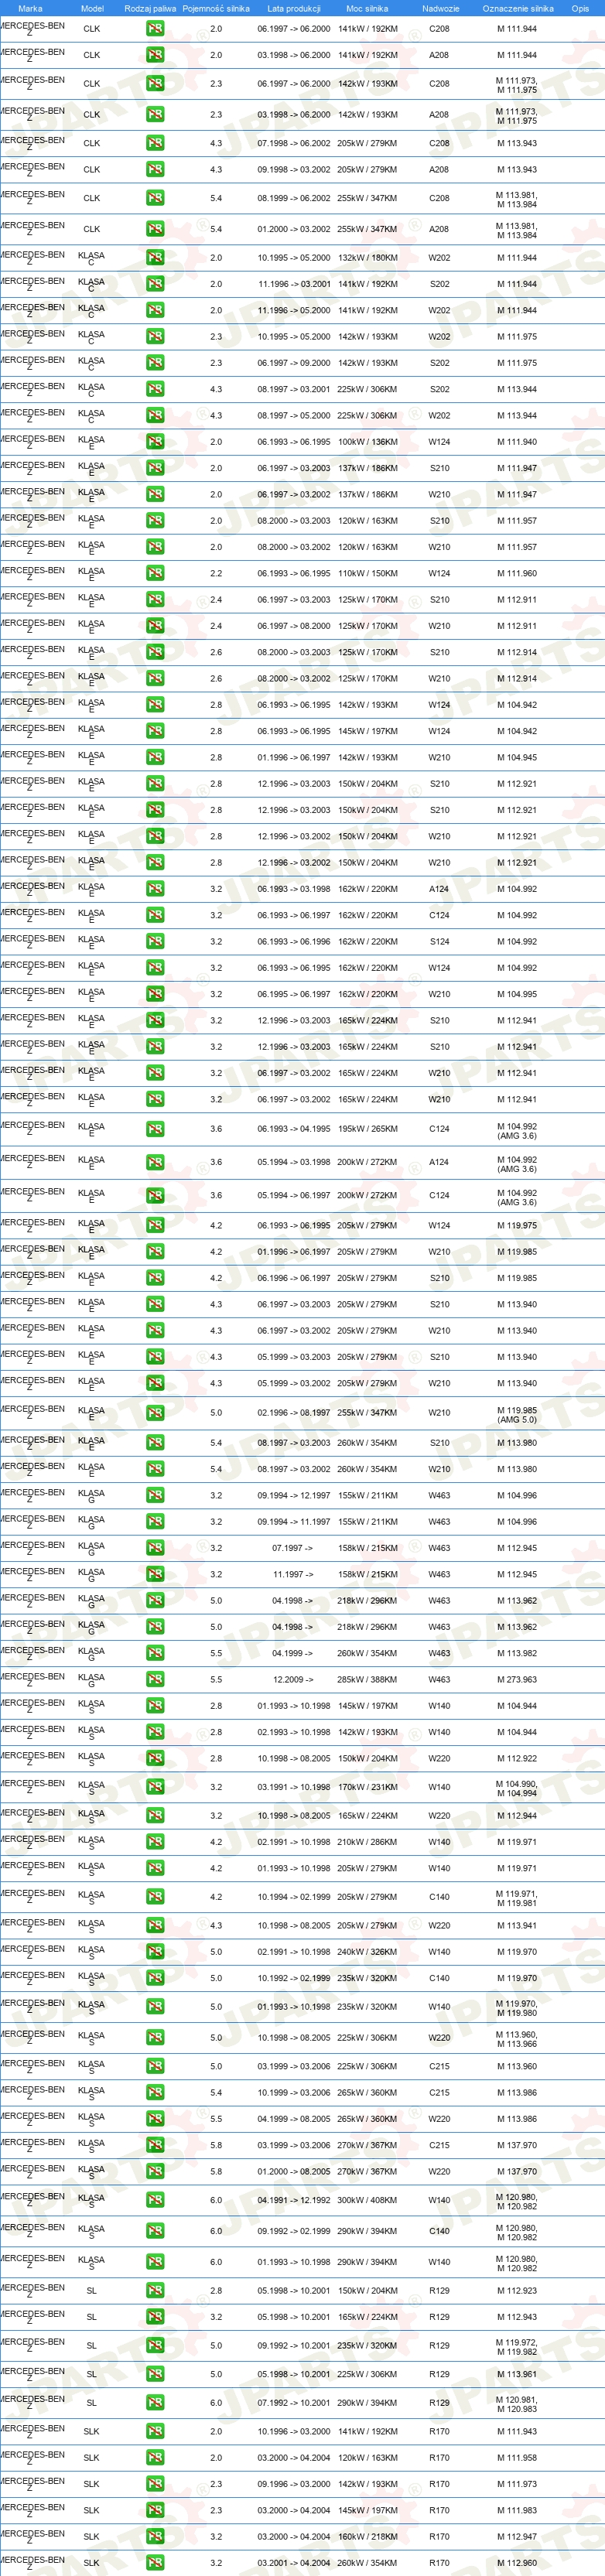Click engine code cell 'M 273.963'
The width and height of the screenshot is (605, 2576).
click(x=517, y=1680)
